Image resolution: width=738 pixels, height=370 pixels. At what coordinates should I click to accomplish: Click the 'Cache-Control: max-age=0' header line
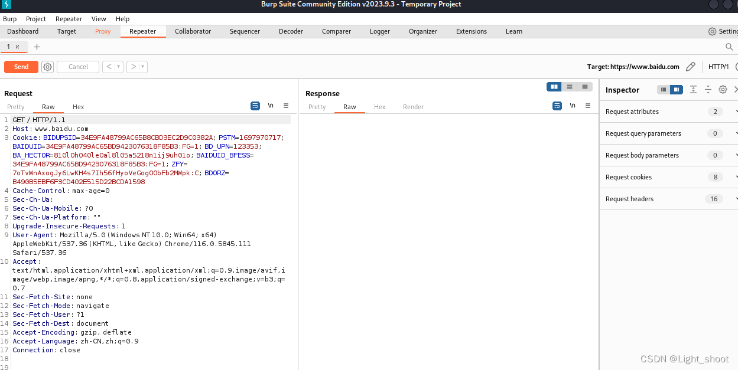tap(61, 191)
